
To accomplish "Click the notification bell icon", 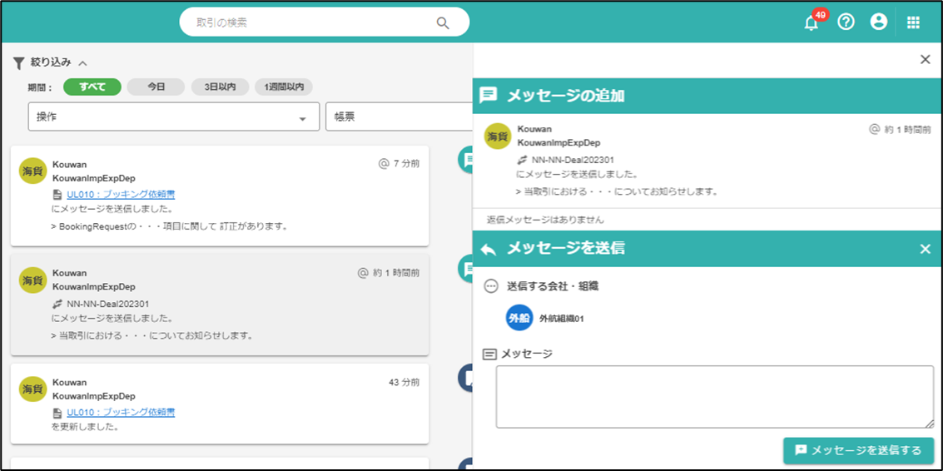I will (811, 23).
